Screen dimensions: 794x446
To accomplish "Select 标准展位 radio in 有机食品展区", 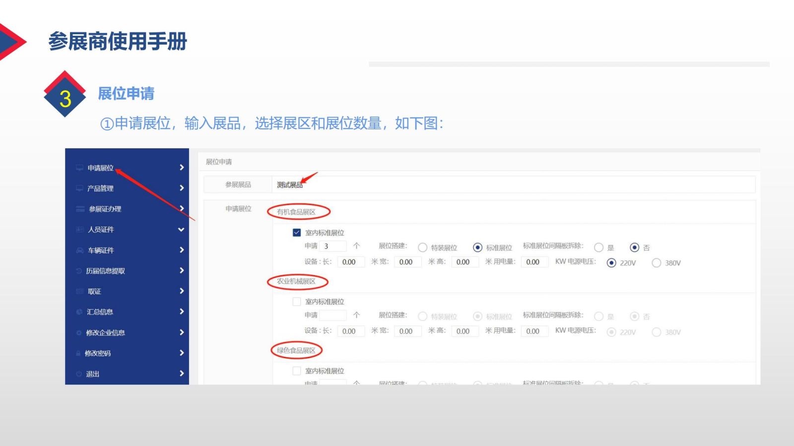I will pos(477,247).
